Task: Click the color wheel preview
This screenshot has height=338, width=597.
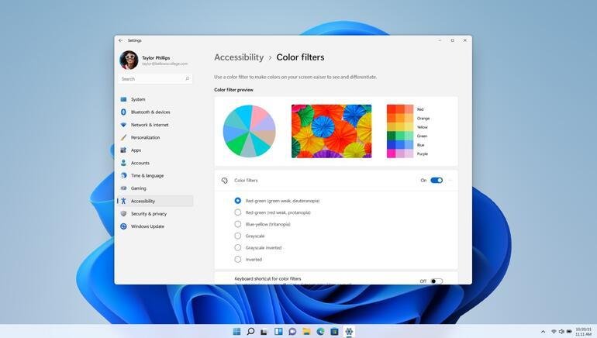Action: (x=250, y=131)
